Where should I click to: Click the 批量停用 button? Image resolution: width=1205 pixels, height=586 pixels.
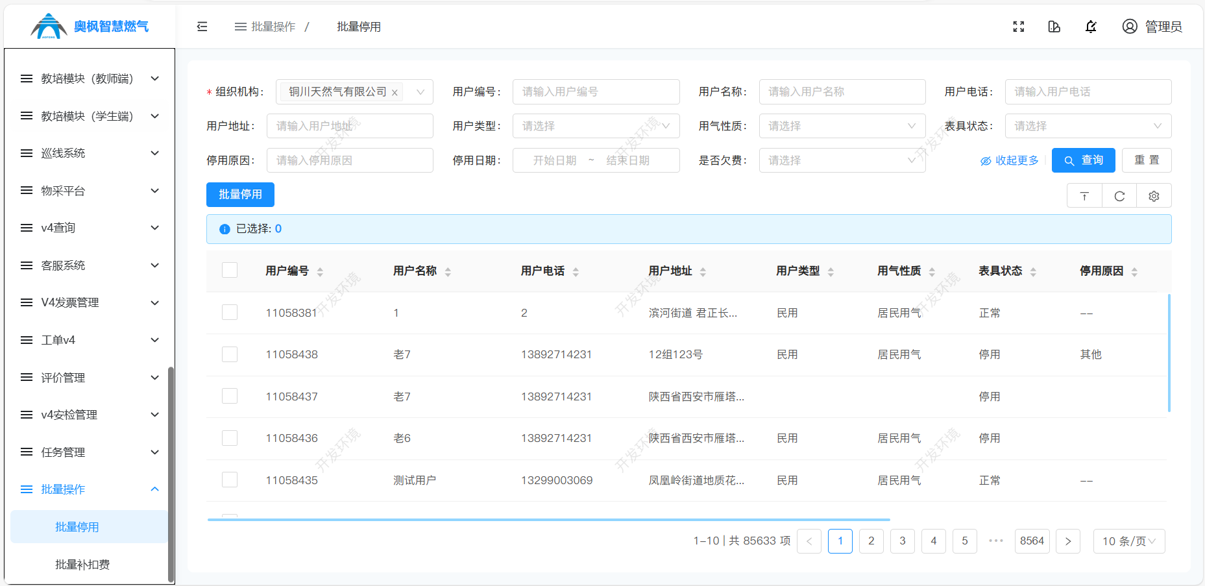coord(240,195)
